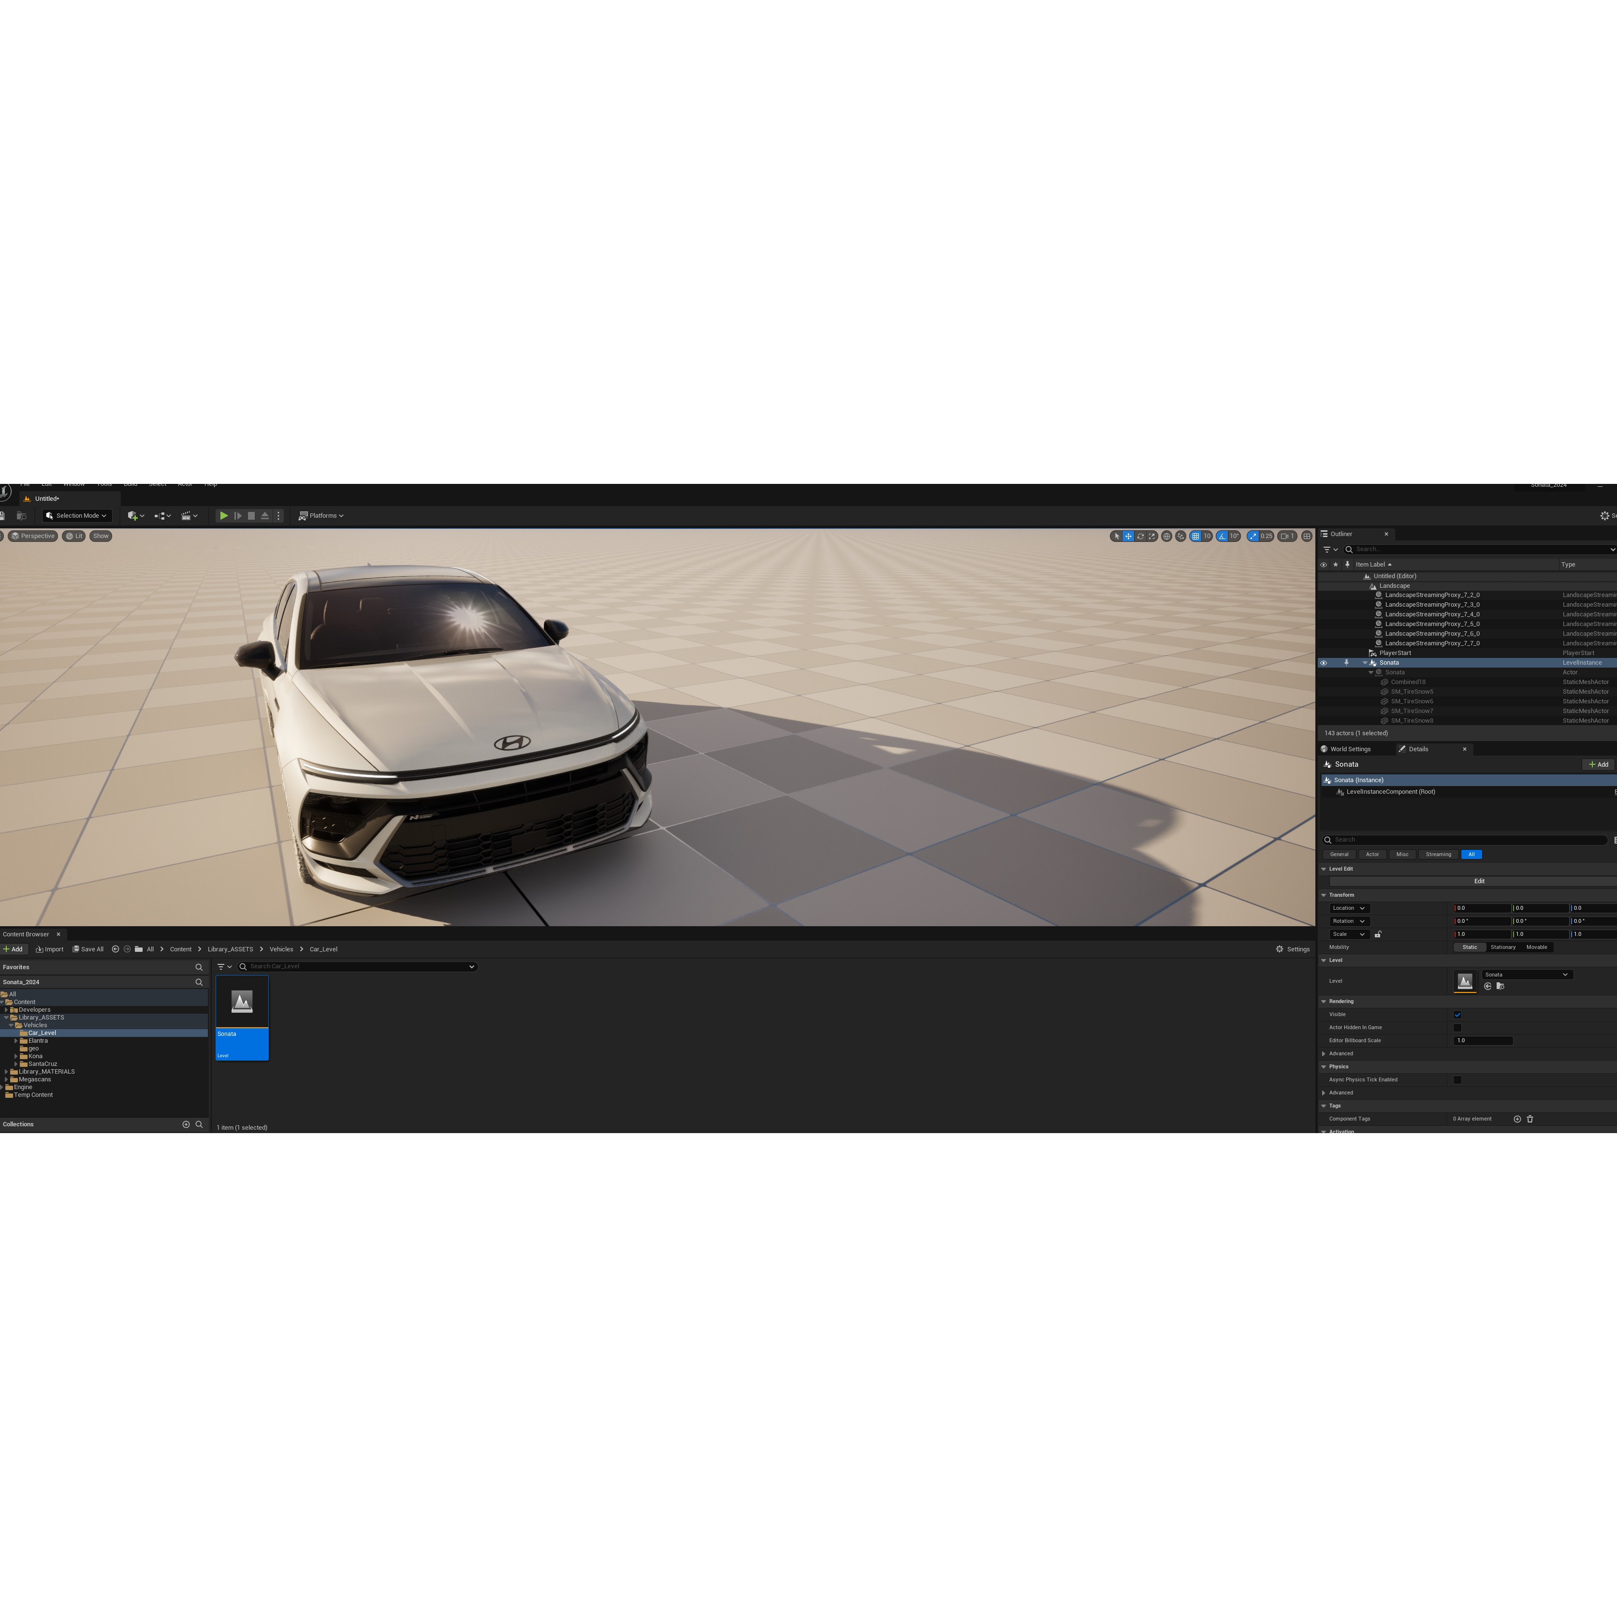Switch to the Streaming filter tab
The height and width of the screenshot is (1617, 1617).
pos(1438,855)
